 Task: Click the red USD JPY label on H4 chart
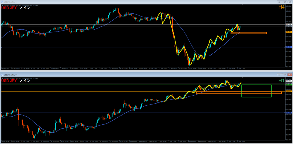(x=9, y=8)
